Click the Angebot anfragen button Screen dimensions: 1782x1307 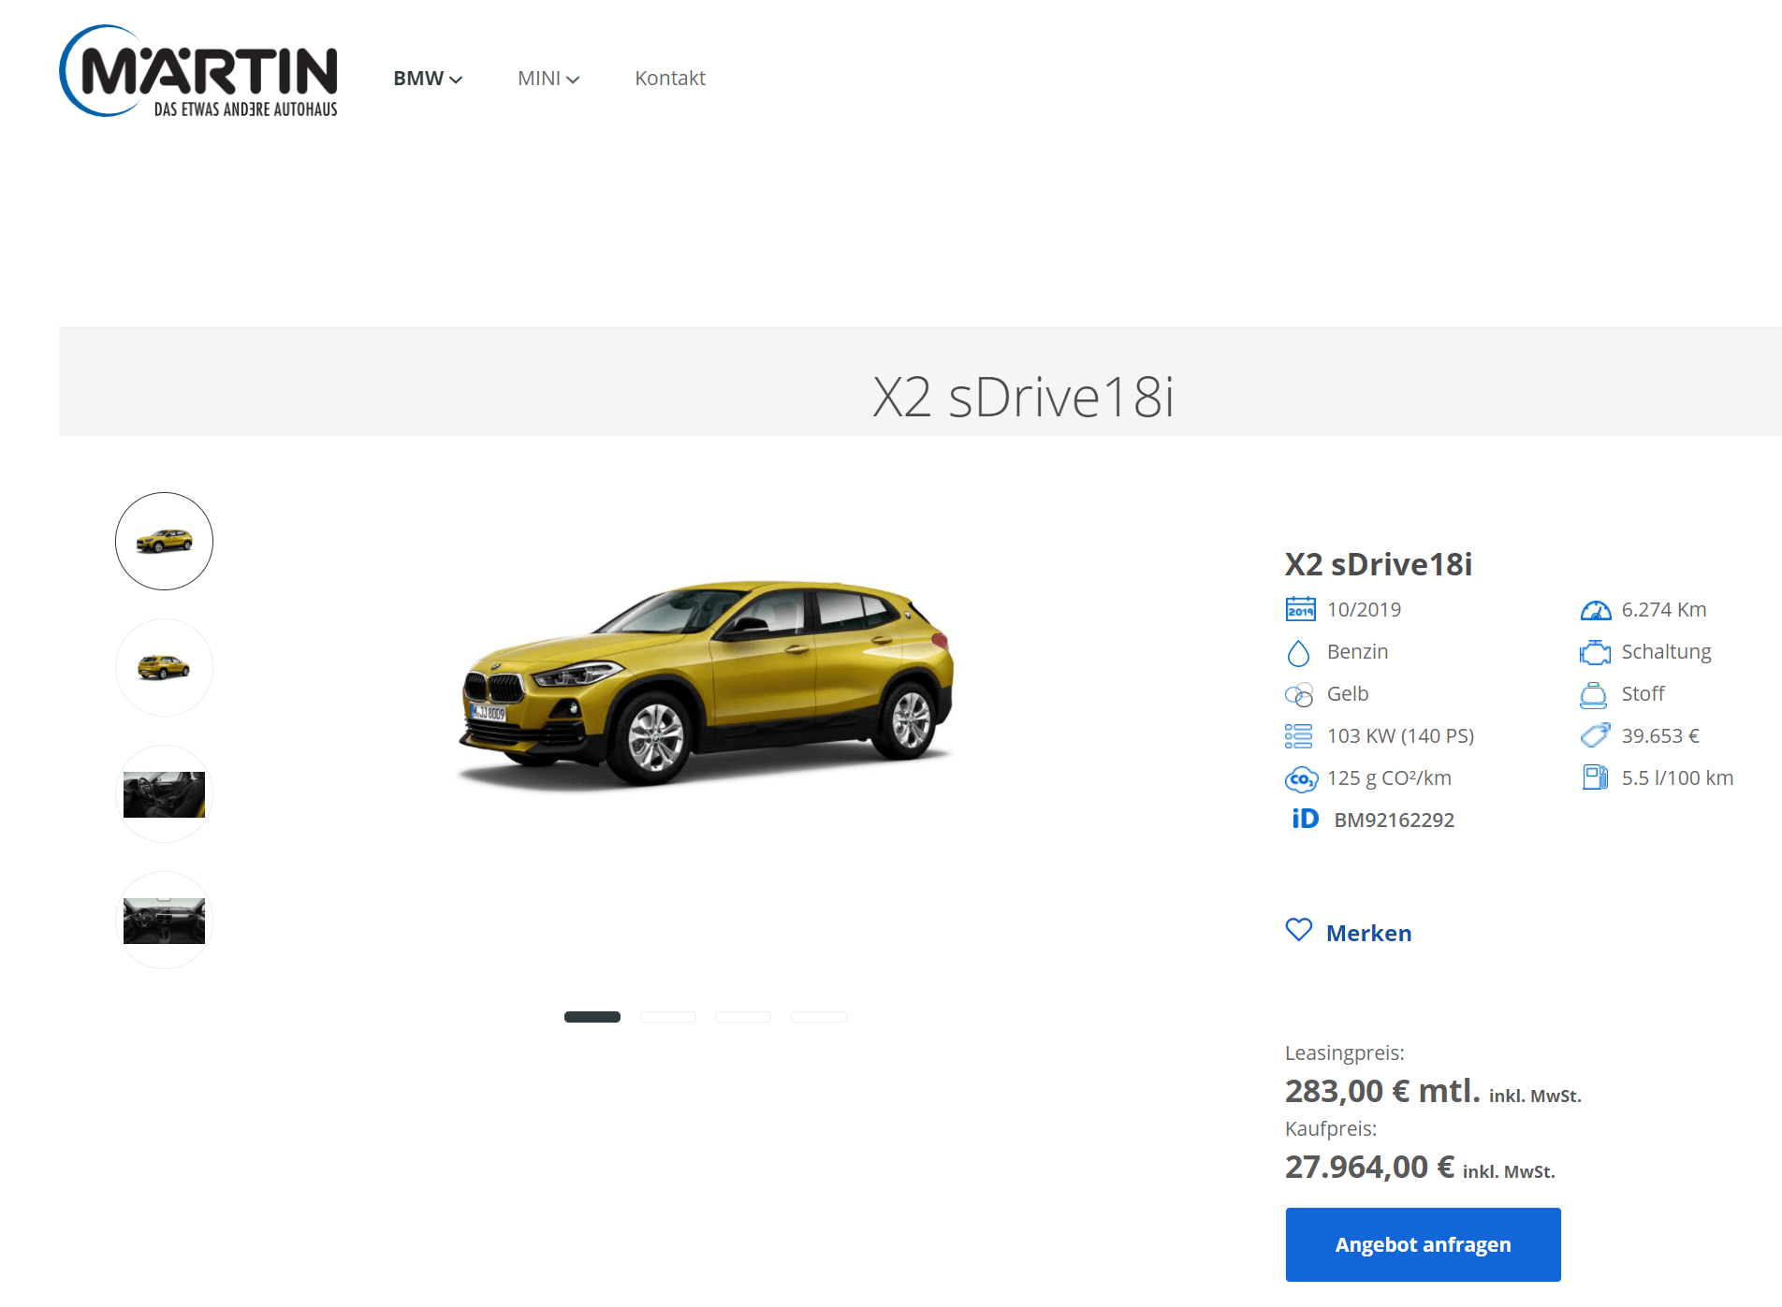[1423, 1244]
